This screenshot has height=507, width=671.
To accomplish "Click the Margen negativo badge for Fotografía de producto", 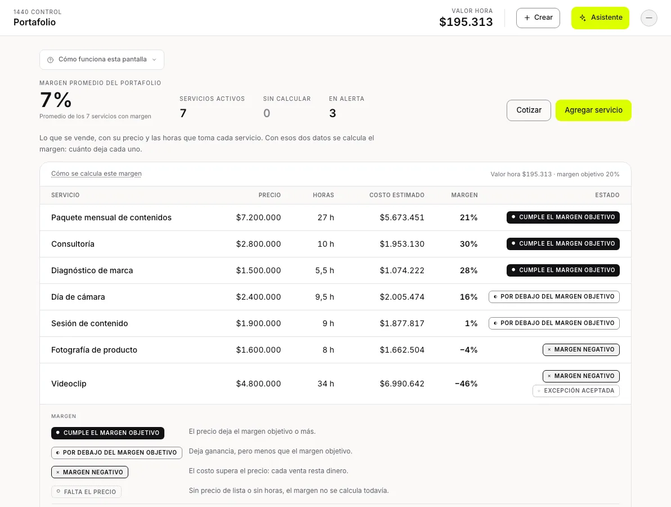I will point(581,350).
